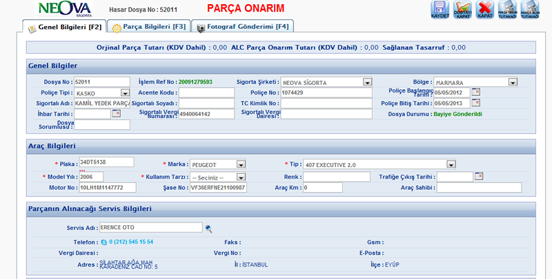
Task: Open the Parça Teslim Tutanağı icon
Action: (508, 10)
